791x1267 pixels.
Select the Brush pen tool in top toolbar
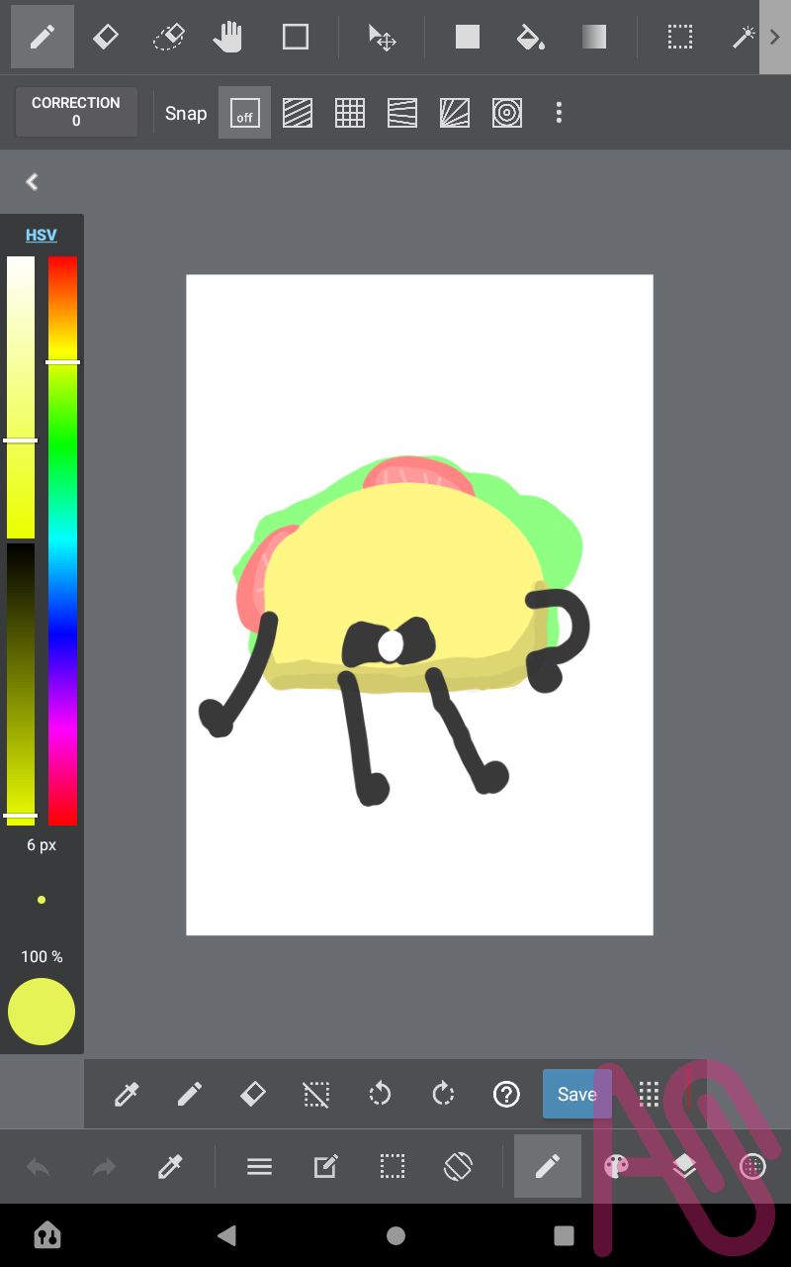43,38
